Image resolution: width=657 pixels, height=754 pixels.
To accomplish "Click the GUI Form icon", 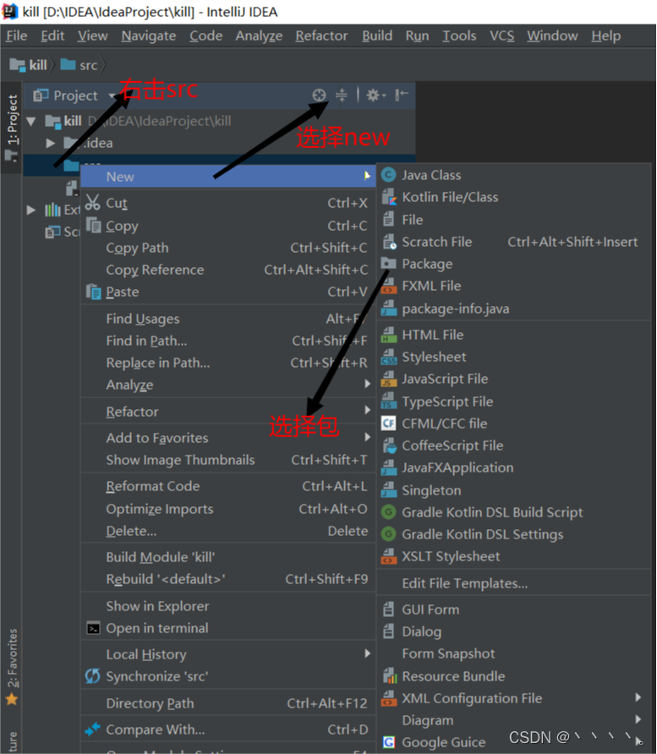I will point(388,609).
